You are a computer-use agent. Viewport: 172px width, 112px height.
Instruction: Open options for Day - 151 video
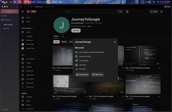pos(160,97)
